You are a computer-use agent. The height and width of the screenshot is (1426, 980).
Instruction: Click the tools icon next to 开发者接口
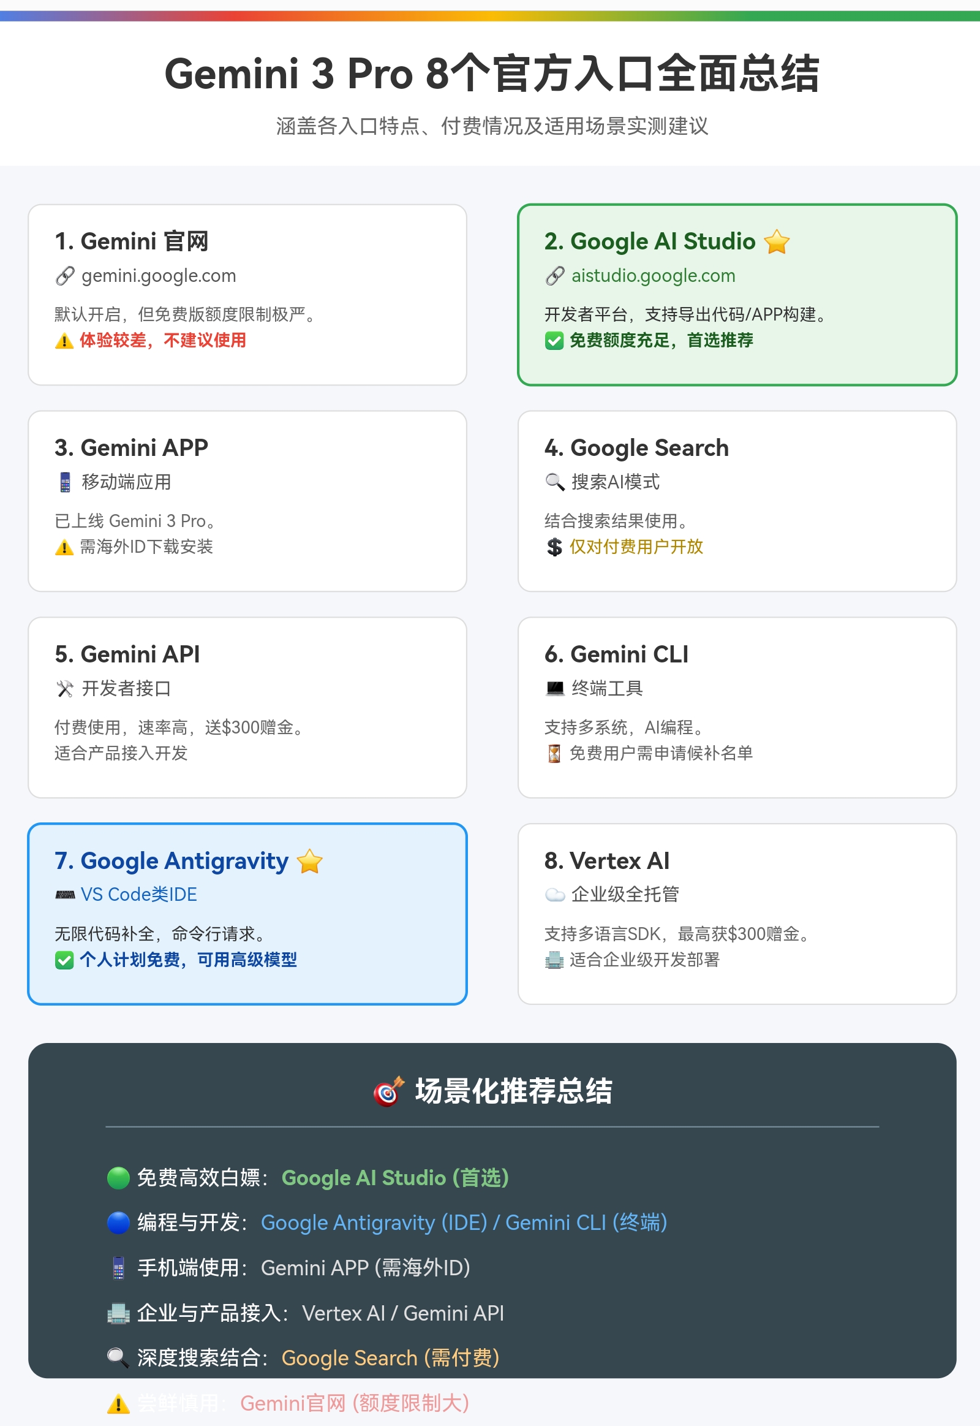pyautogui.click(x=65, y=689)
